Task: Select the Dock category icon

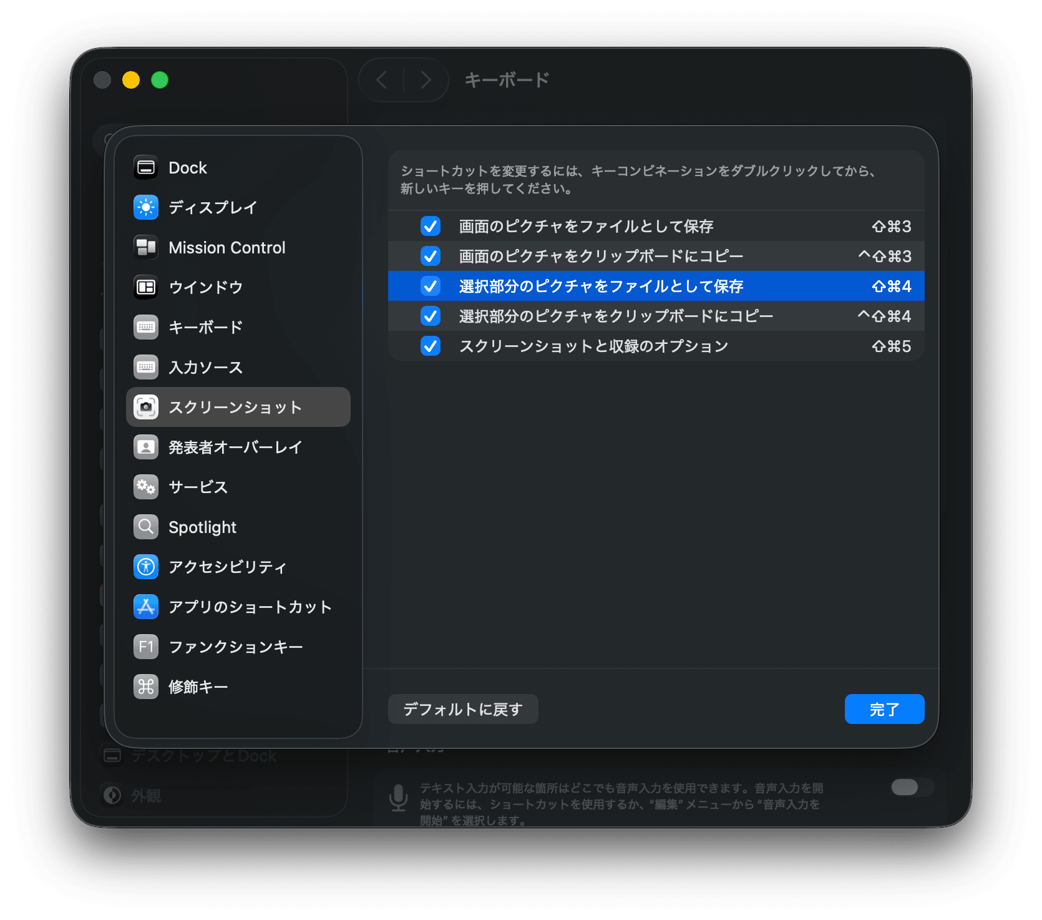Action: click(146, 167)
